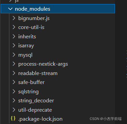The height and width of the screenshot is (124, 127).
Task: Collapse the node_modules folder chevron
Action: 10,9
